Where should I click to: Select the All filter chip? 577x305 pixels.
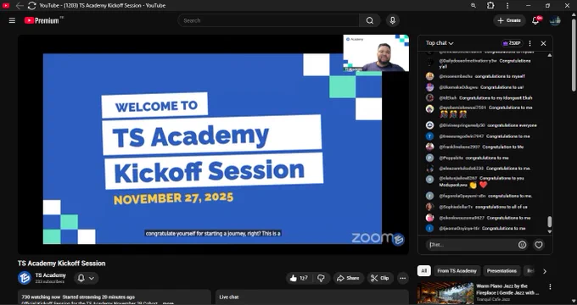(424, 271)
